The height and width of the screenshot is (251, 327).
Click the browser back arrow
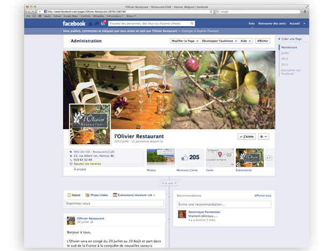click(x=29, y=12)
